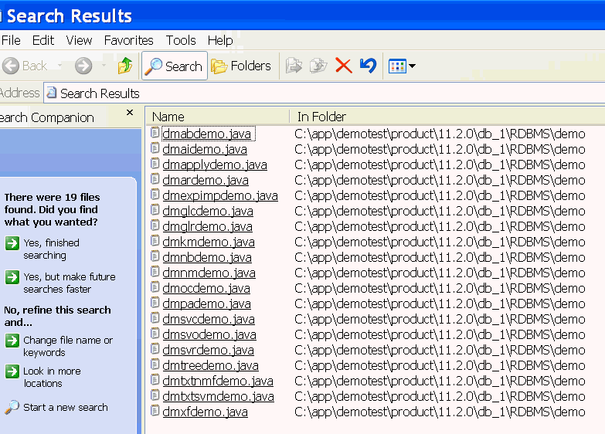
Task: Click the blue Undo arrow icon
Action: click(x=368, y=66)
